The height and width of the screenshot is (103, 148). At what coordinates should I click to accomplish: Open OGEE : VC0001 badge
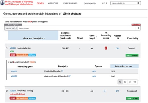pyautogui.click(x=132, y=55)
